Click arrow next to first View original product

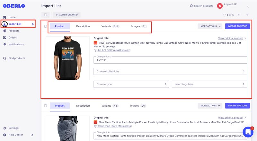click(x=245, y=38)
